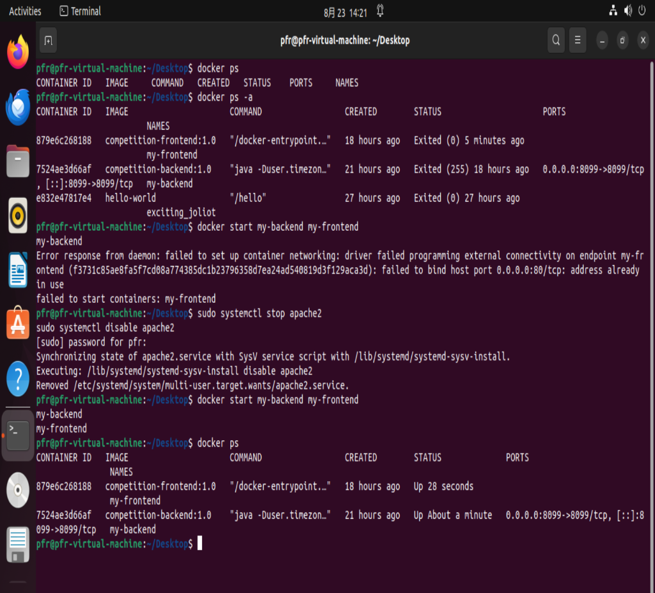Click the '"/hello"' command entry
The image size is (655, 593).
click(248, 198)
